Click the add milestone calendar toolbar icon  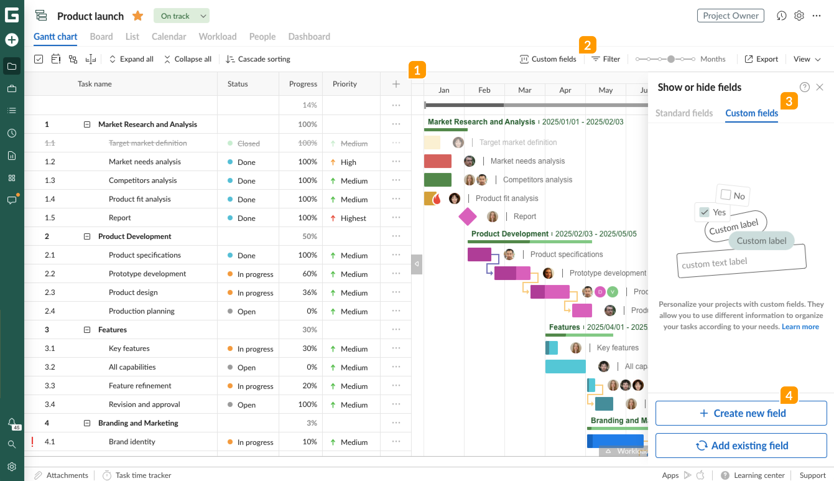coord(56,59)
